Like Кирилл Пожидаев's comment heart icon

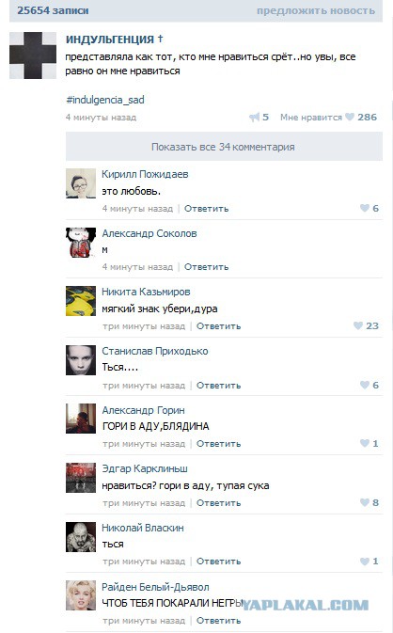click(x=365, y=208)
